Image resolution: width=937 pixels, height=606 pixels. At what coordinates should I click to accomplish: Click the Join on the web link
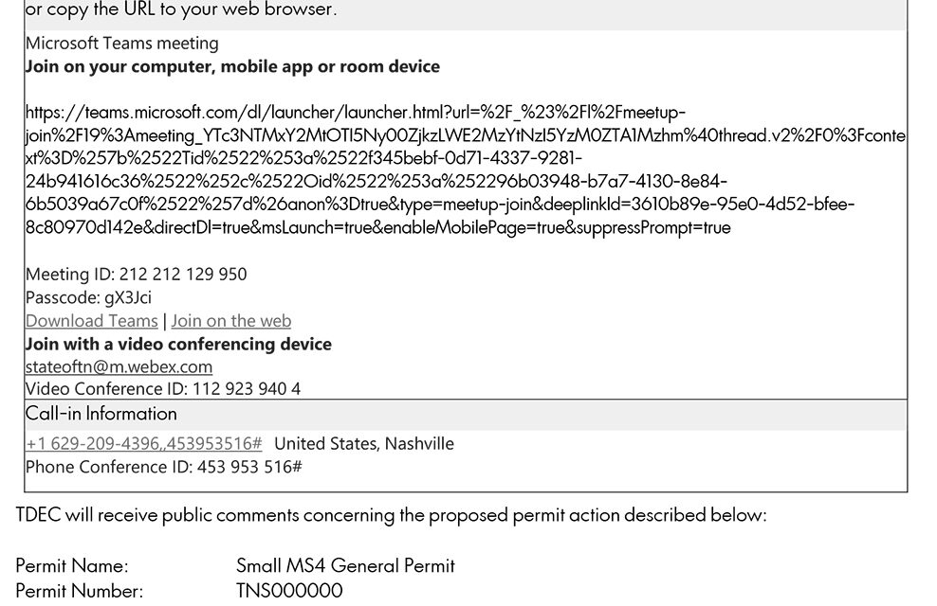click(x=231, y=321)
